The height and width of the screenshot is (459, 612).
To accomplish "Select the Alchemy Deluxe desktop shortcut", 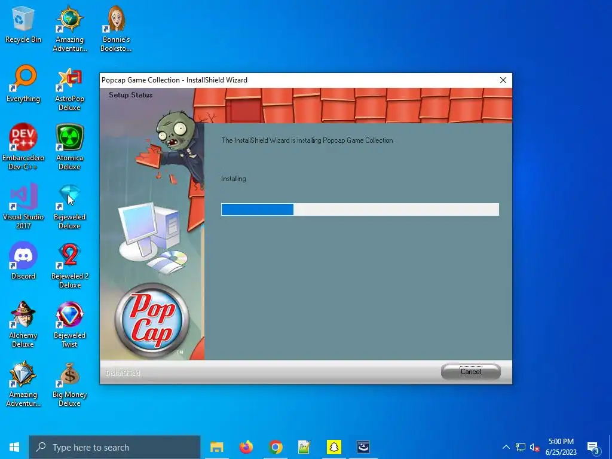I will point(23,325).
